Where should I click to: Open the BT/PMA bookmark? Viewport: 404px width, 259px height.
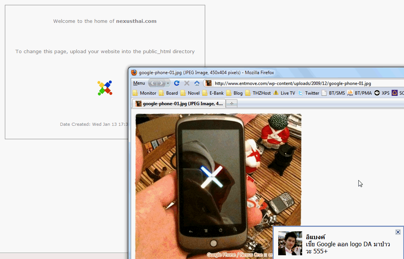(x=359, y=93)
